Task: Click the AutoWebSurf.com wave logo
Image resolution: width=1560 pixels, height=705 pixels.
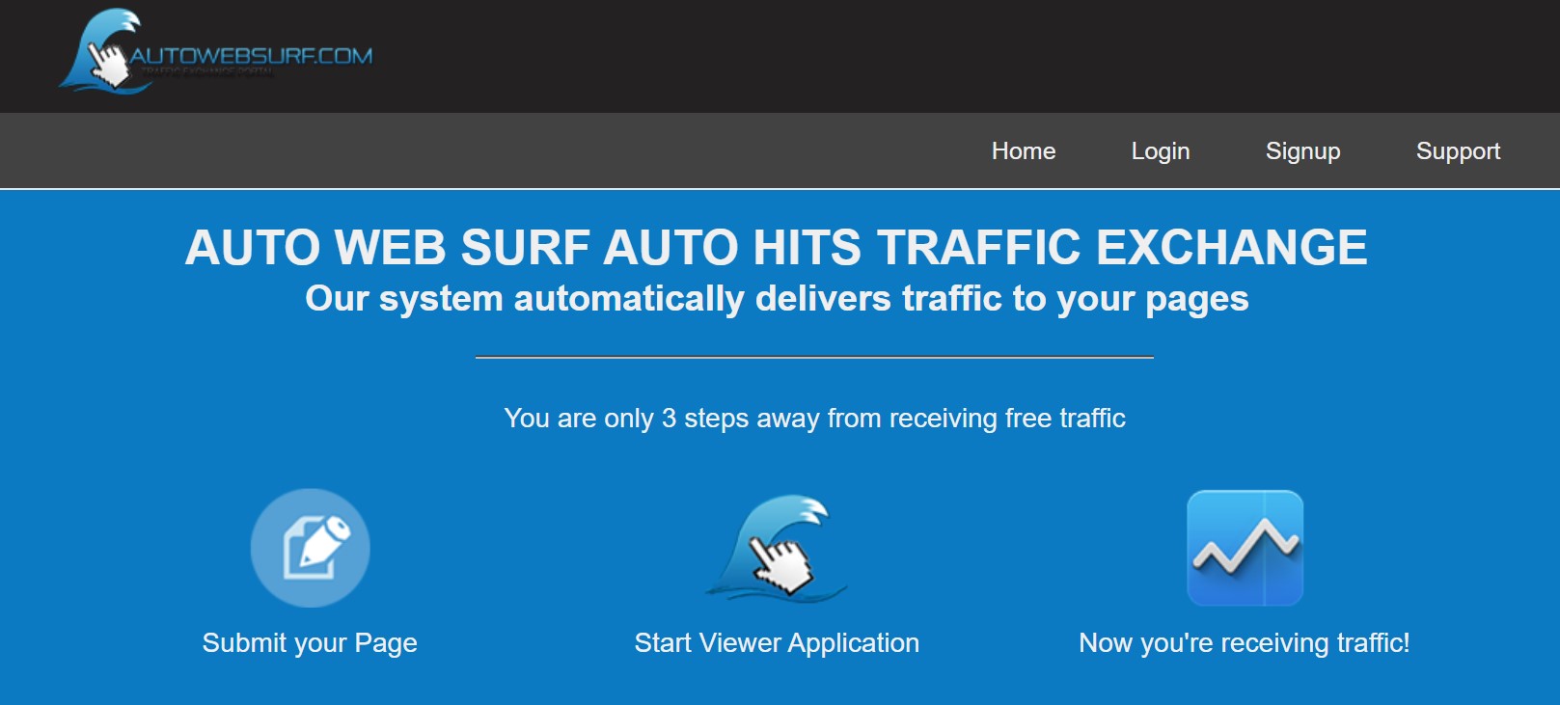Action: 215,53
